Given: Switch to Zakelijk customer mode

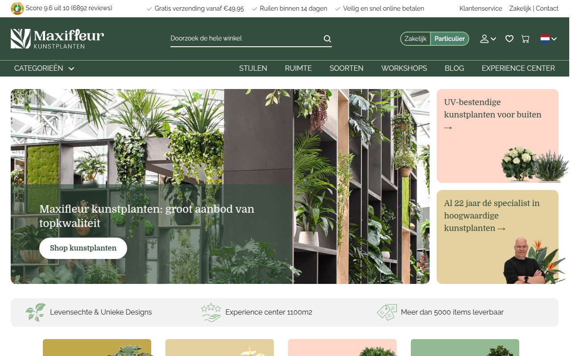Looking at the screenshot, I should [415, 39].
